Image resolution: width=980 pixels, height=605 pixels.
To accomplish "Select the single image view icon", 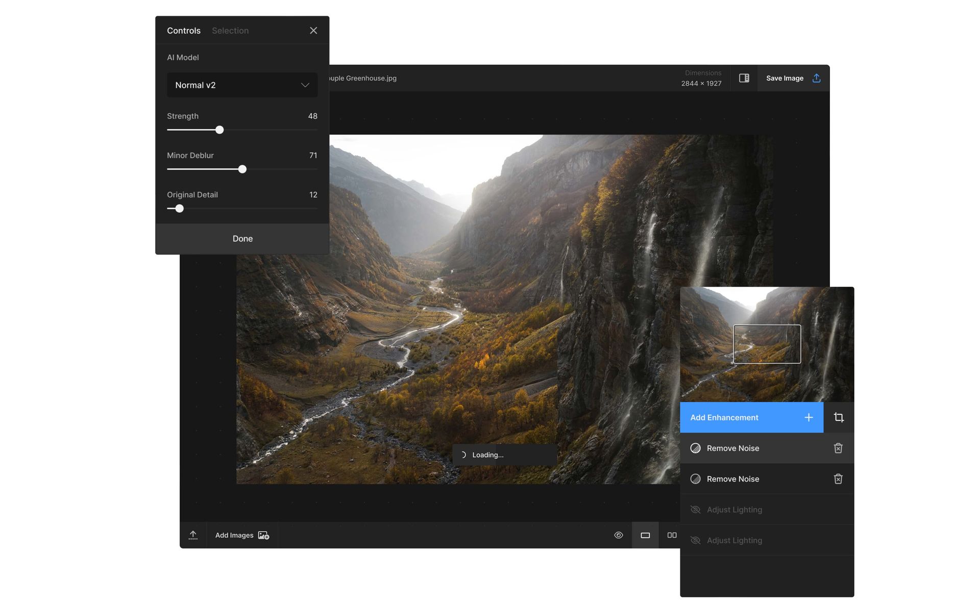I will [645, 535].
